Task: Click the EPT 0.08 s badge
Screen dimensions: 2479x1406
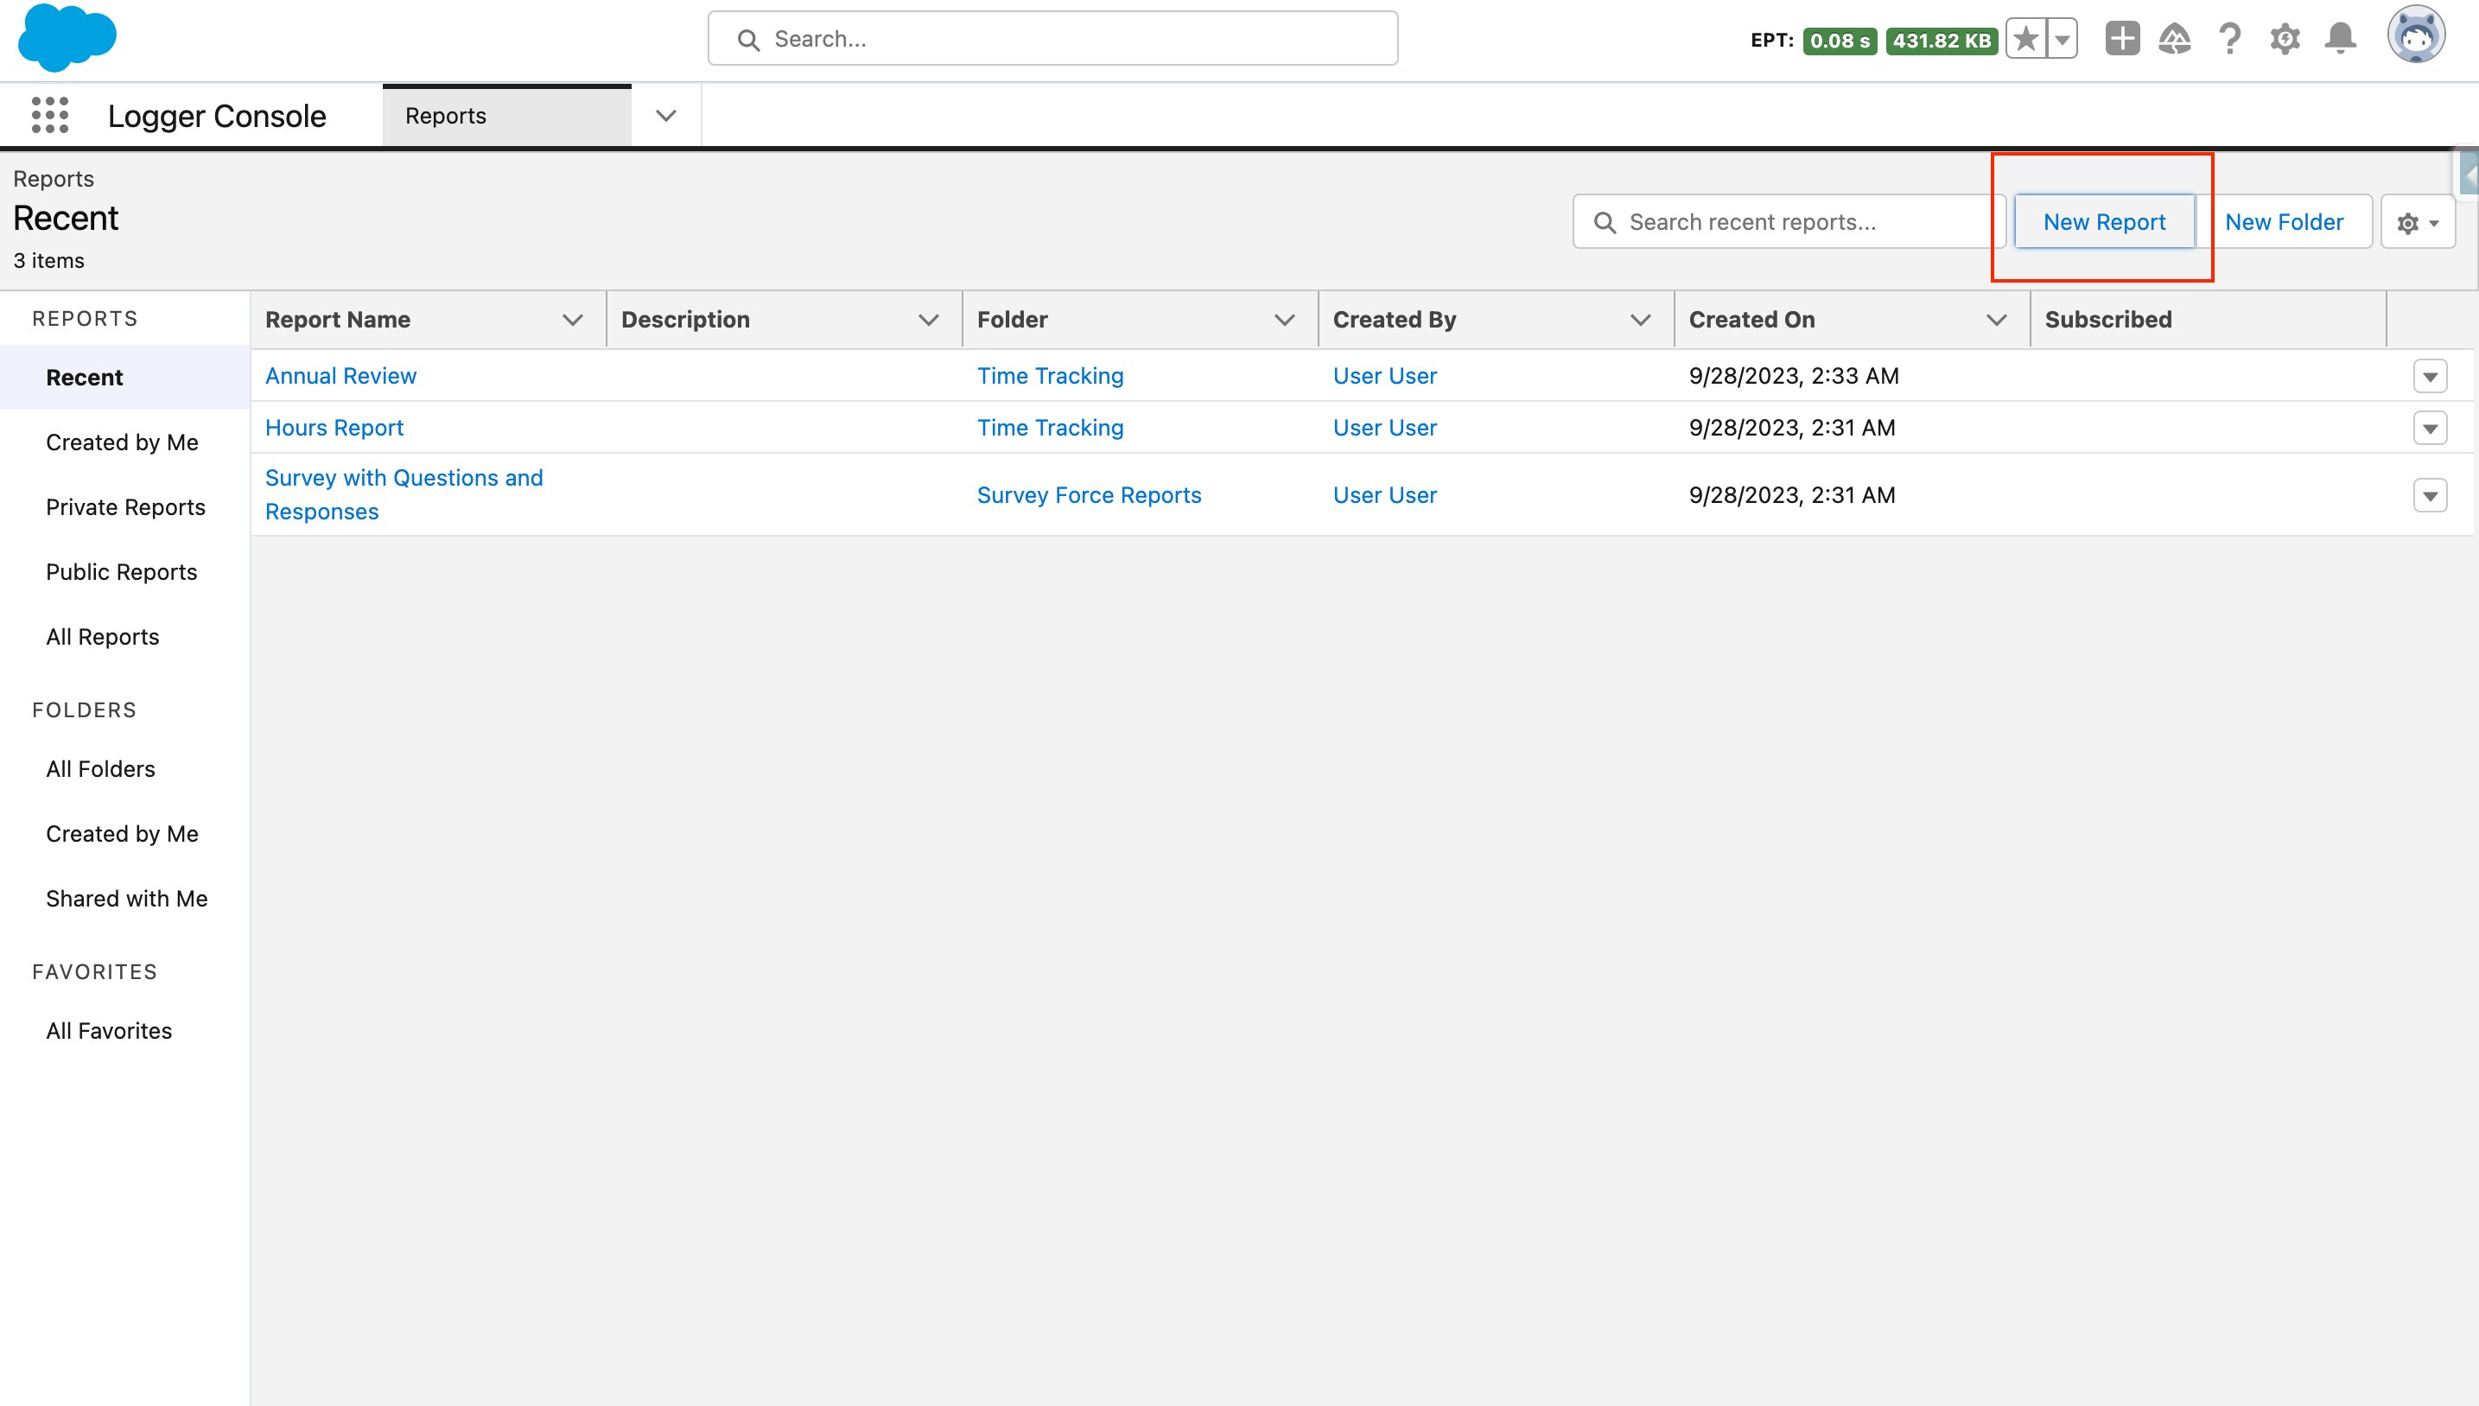Action: (1840, 41)
